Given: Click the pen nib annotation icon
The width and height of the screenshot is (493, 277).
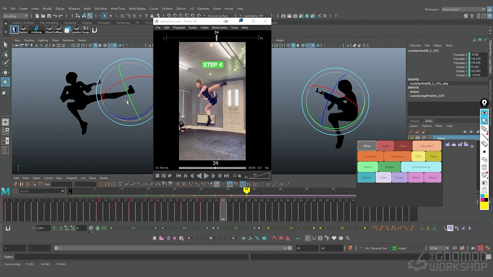Looking at the screenshot, I should (x=484, y=103).
